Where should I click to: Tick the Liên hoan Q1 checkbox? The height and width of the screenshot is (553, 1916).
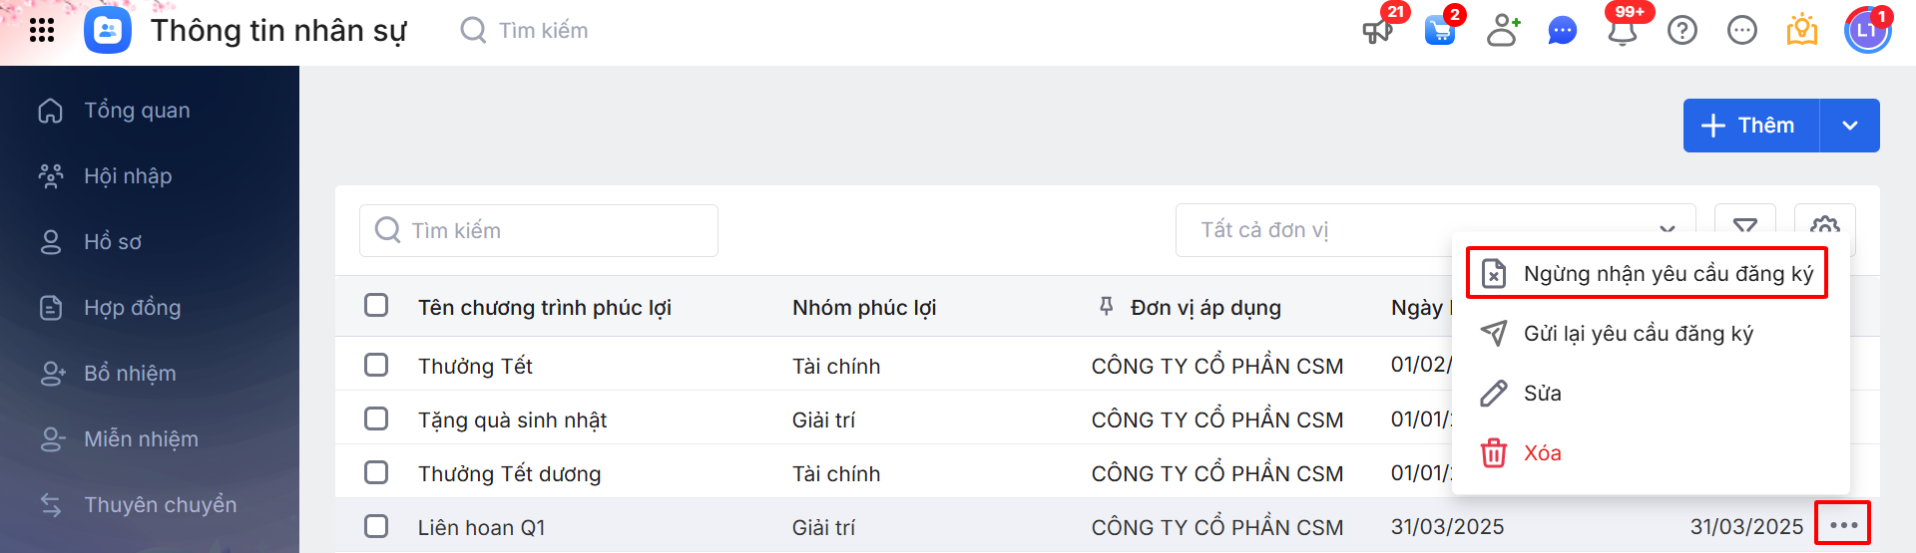[376, 526]
